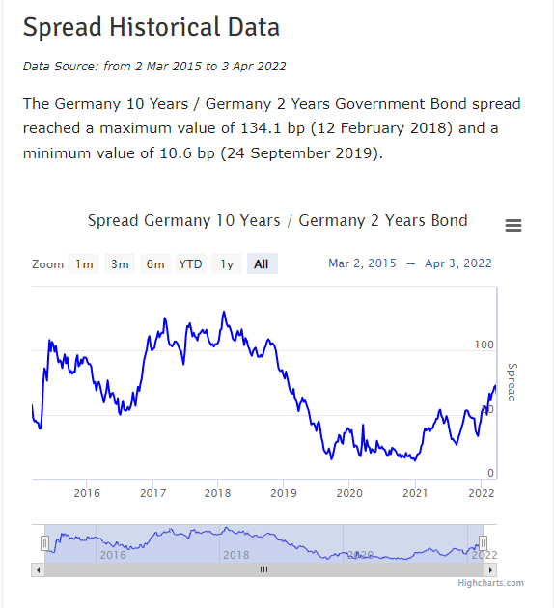Screen dimensions: 554x608
Task: Select the 1m zoom range
Action: coord(84,264)
